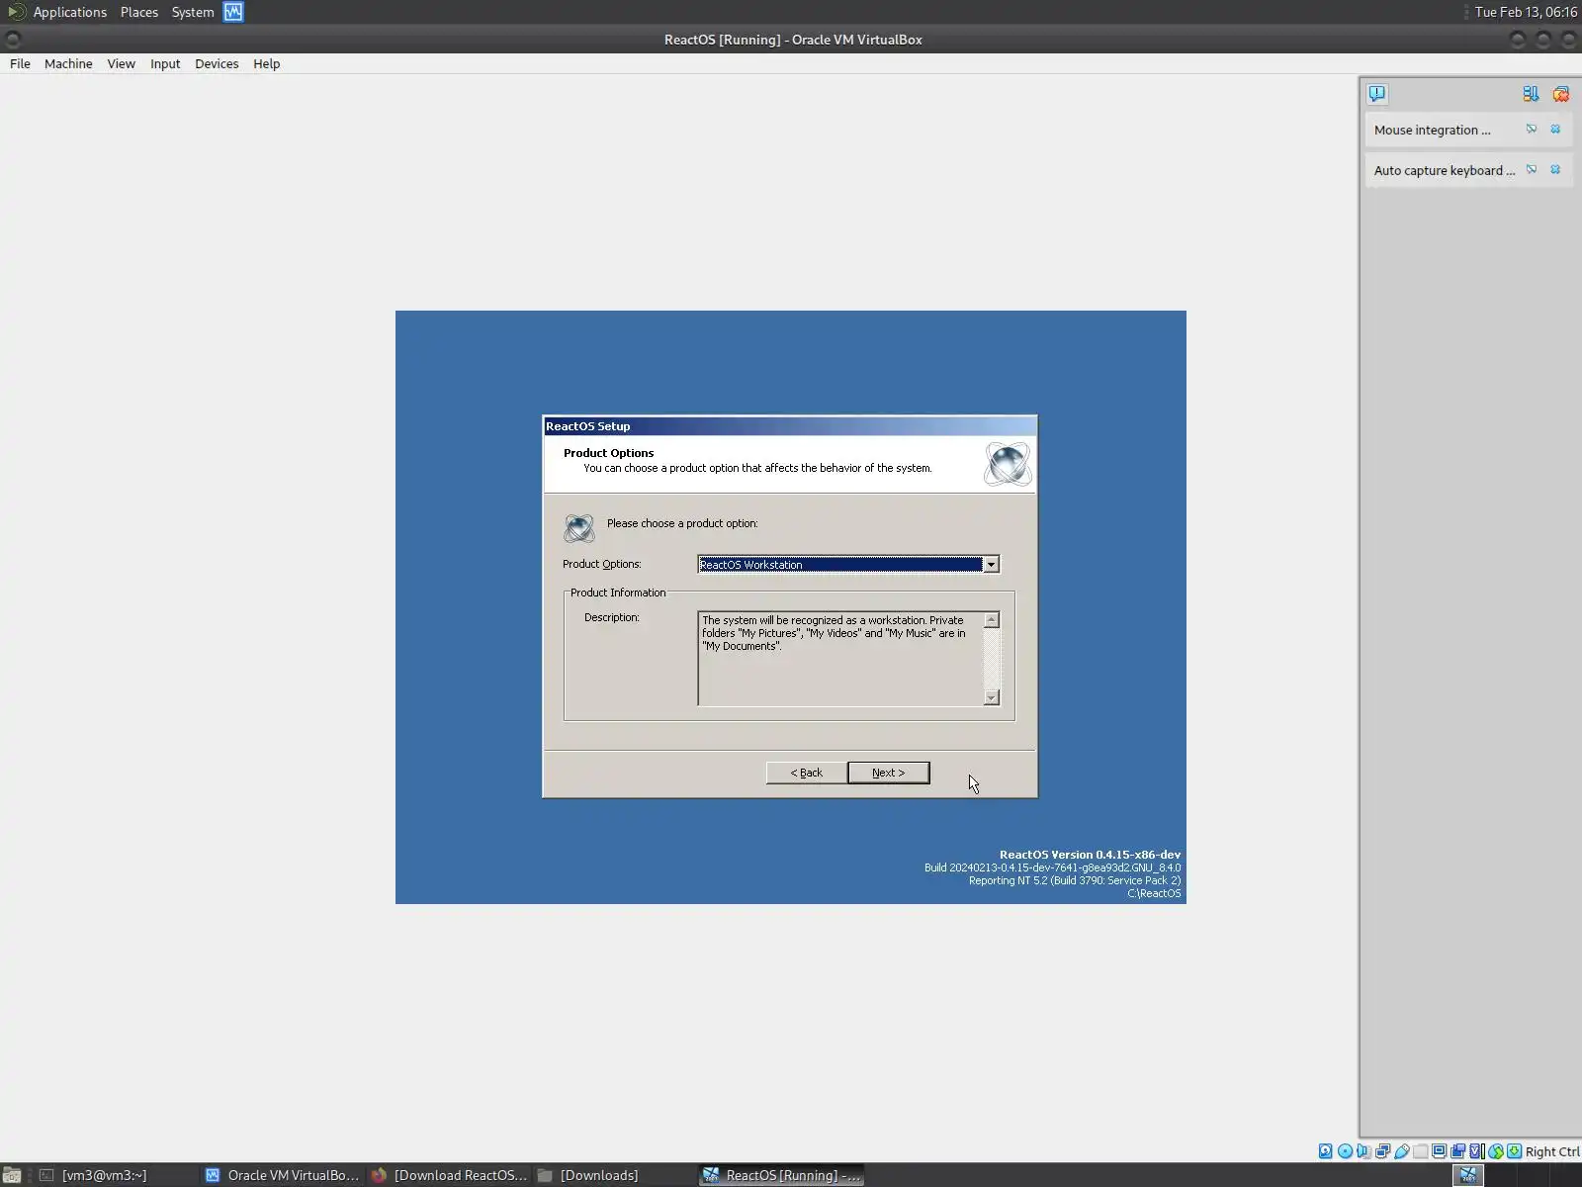Click the description scrollbar down arrow
The height and width of the screenshot is (1187, 1582).
992,697
